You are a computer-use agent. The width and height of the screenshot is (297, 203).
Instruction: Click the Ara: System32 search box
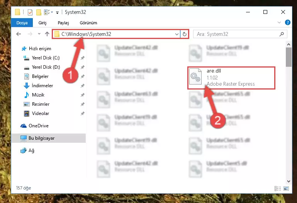pyautogui.click(x=240, y=34)
